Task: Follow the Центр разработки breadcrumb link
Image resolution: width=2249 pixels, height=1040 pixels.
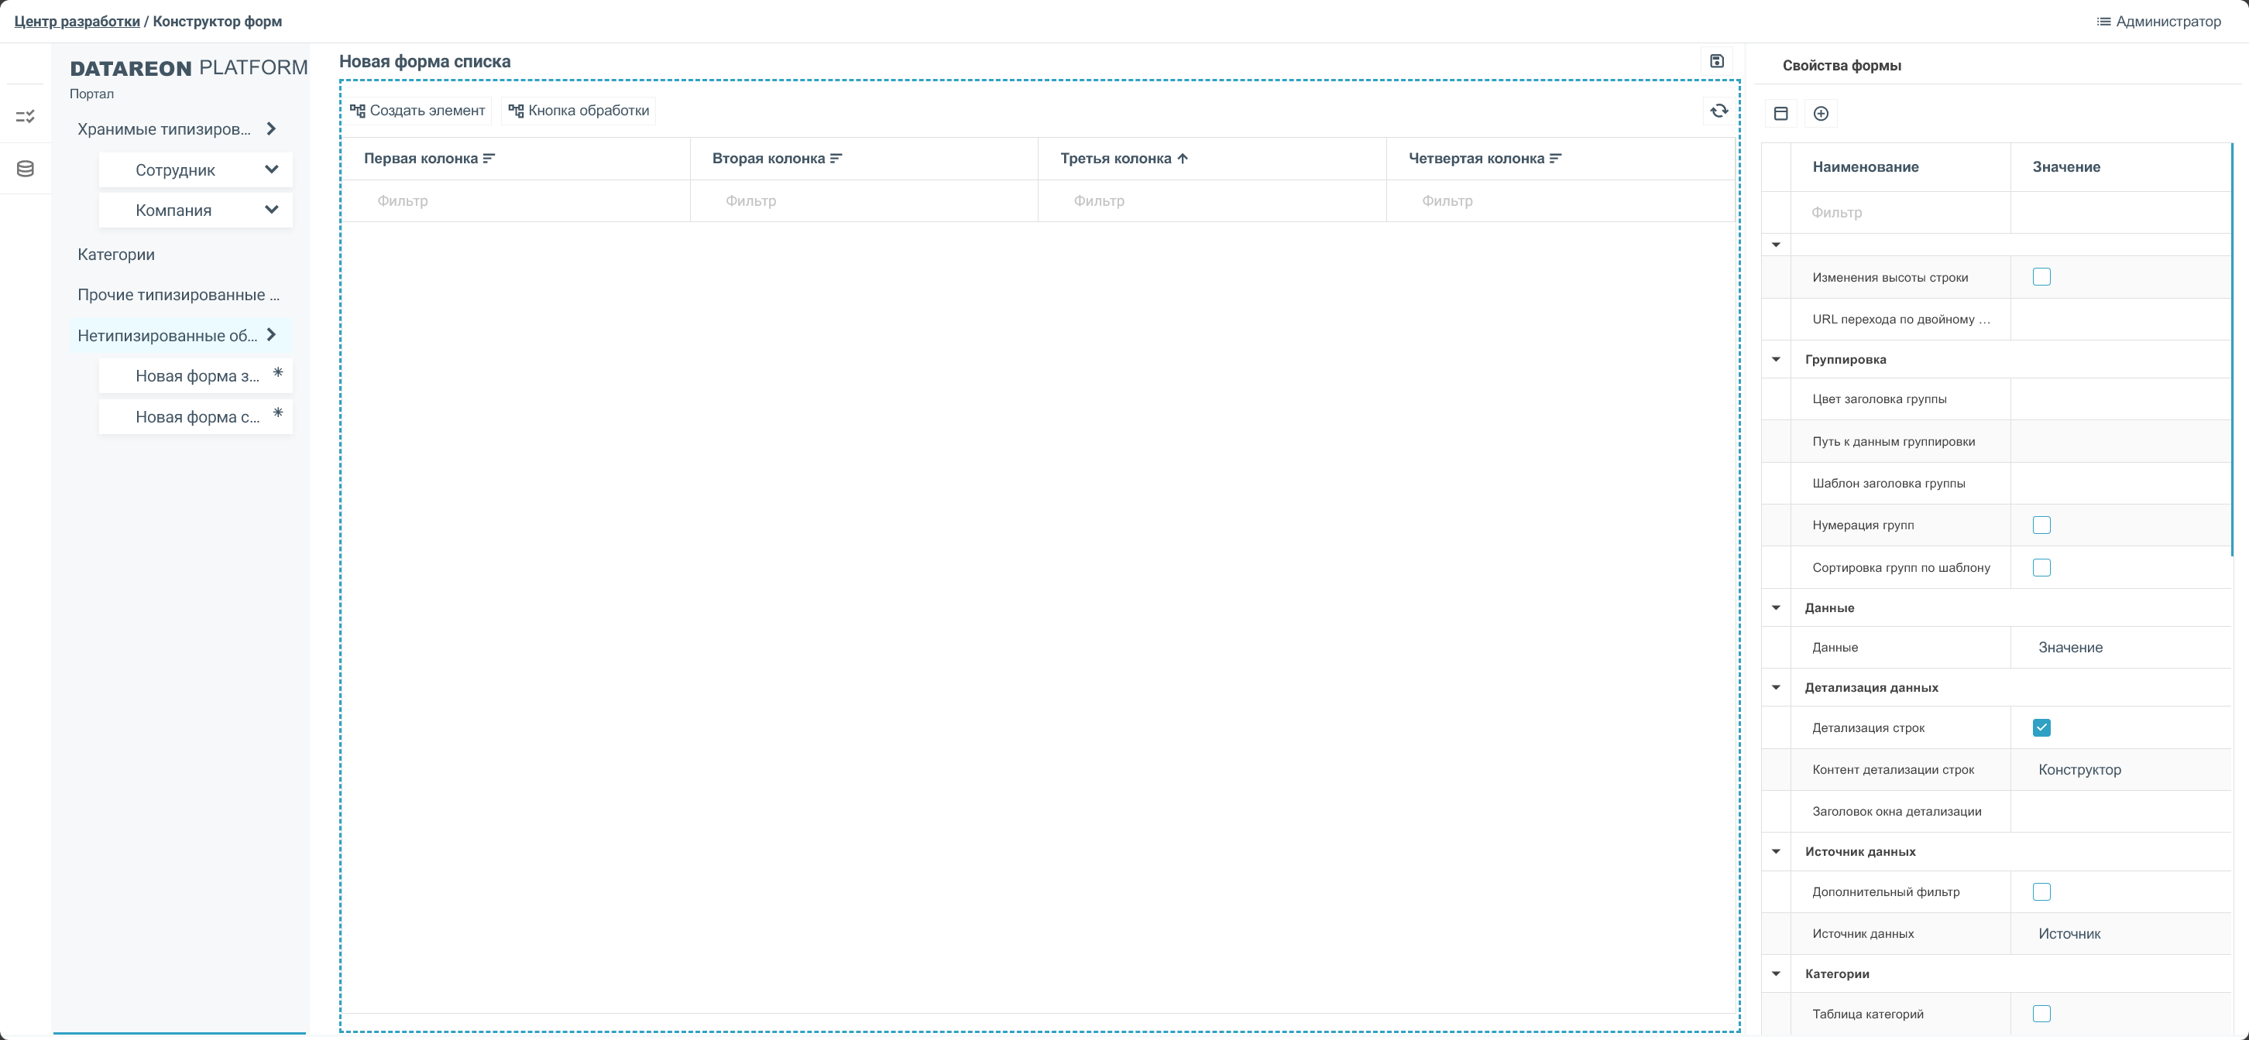Action: [x=77, y=21]
